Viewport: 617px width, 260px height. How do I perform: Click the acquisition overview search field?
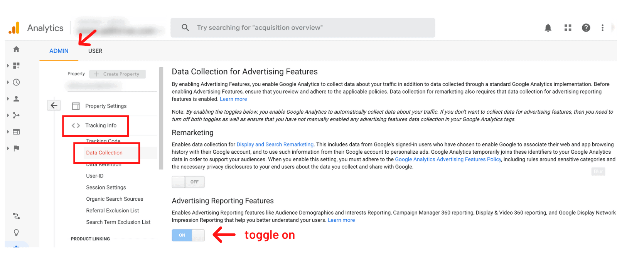303,28
